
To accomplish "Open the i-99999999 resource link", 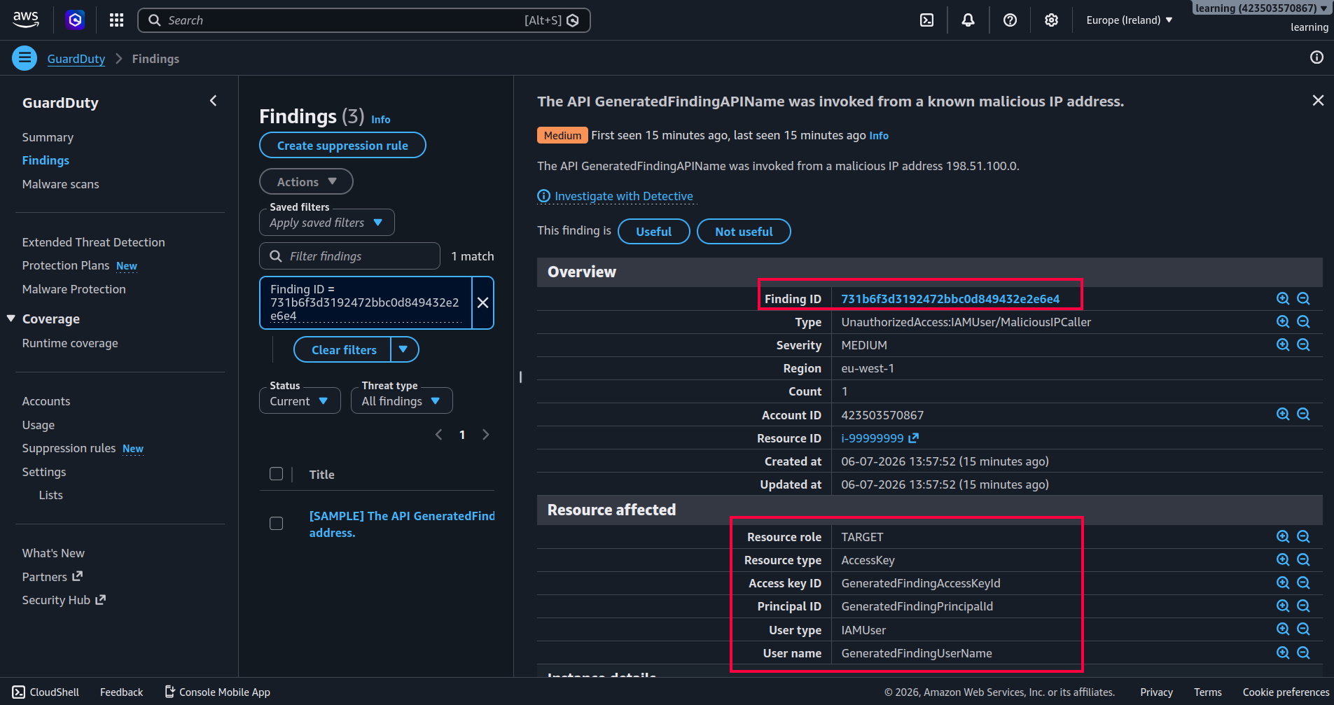I will click(x=880, y=438).
